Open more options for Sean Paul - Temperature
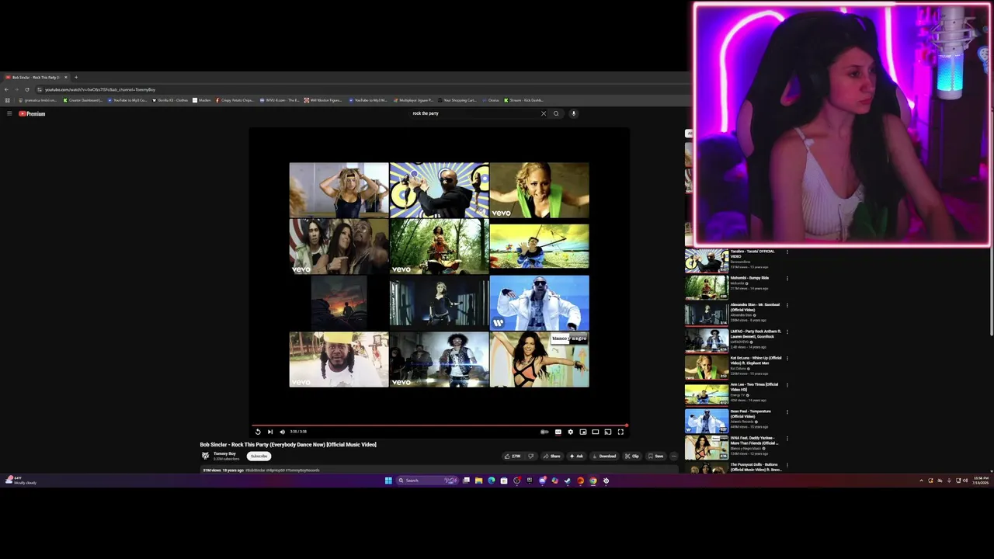The image size is (994, 559). [x=787, y=411]
